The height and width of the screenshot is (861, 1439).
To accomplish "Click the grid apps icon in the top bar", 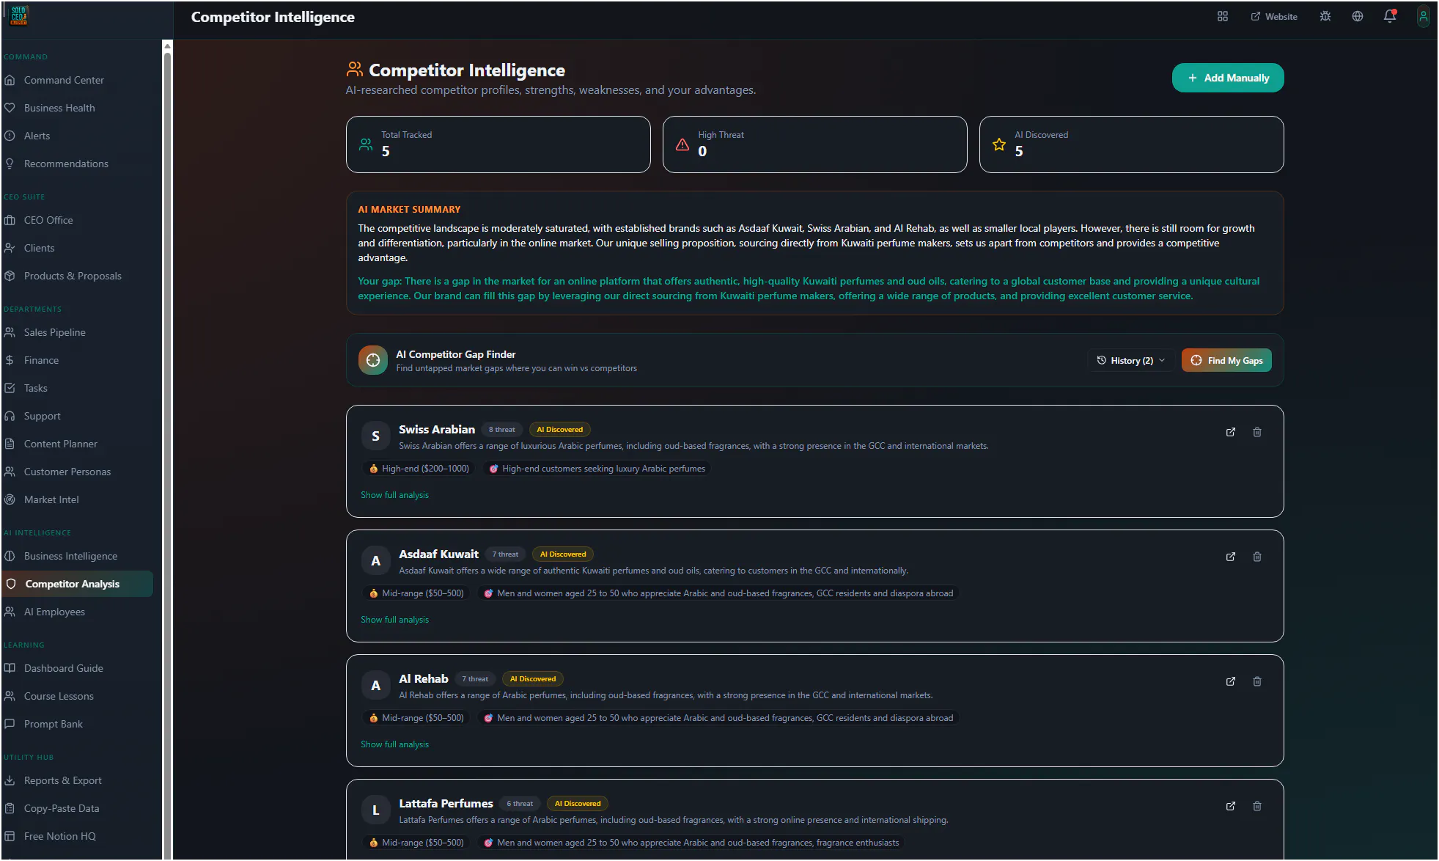I will [x=1222, y=16].
